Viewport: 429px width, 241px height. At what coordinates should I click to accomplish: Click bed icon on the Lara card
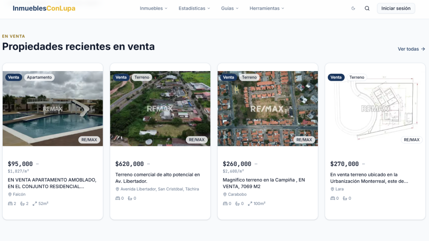pos(333,199)
